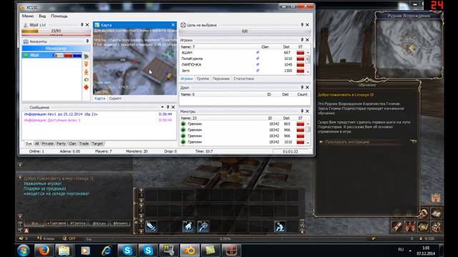The width and height of the screenshot is (458, 257).
Task: Click the red figure icon in Accounts sidebar
Action: (x=86, y=87)
